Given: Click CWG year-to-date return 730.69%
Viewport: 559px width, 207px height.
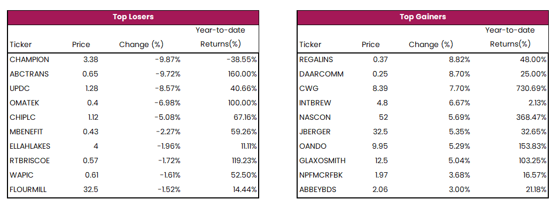Looking at the screenshot, I should point(532,88).
